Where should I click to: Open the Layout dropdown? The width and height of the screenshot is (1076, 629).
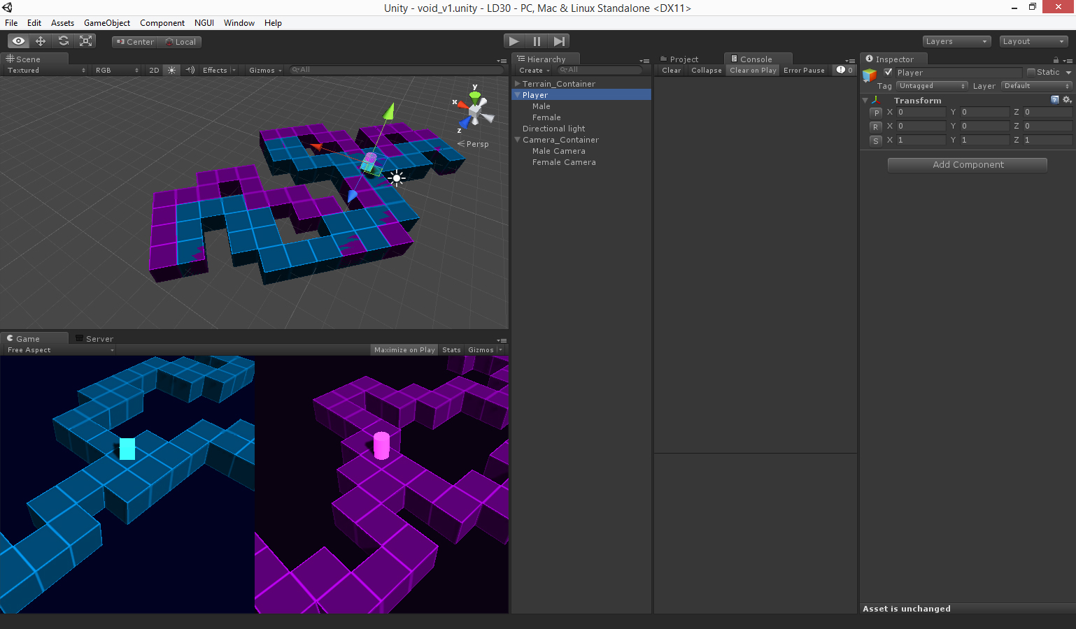pos(1033,41)
